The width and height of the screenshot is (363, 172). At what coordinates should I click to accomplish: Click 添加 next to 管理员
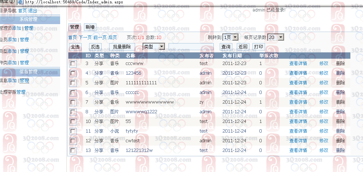[x=17, y=28]
